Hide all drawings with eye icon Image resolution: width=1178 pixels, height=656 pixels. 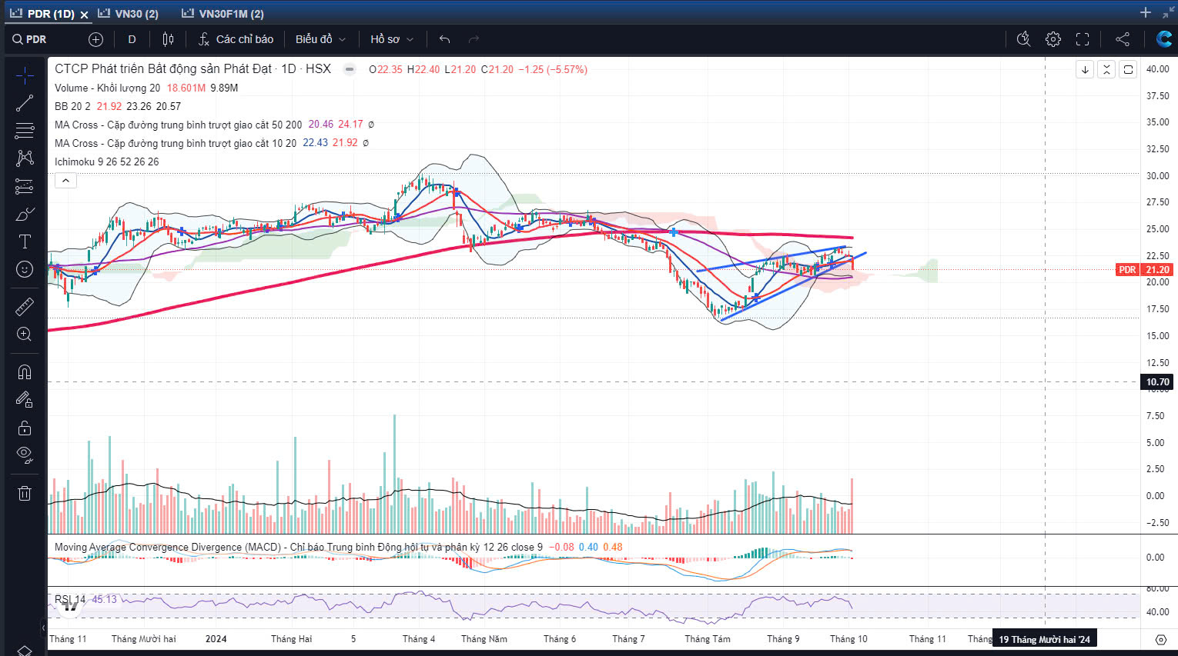pyautogui.click(x=25, y=455)
